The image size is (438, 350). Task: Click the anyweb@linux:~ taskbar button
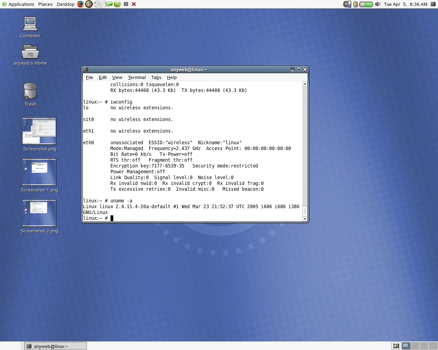pos(56,346)
